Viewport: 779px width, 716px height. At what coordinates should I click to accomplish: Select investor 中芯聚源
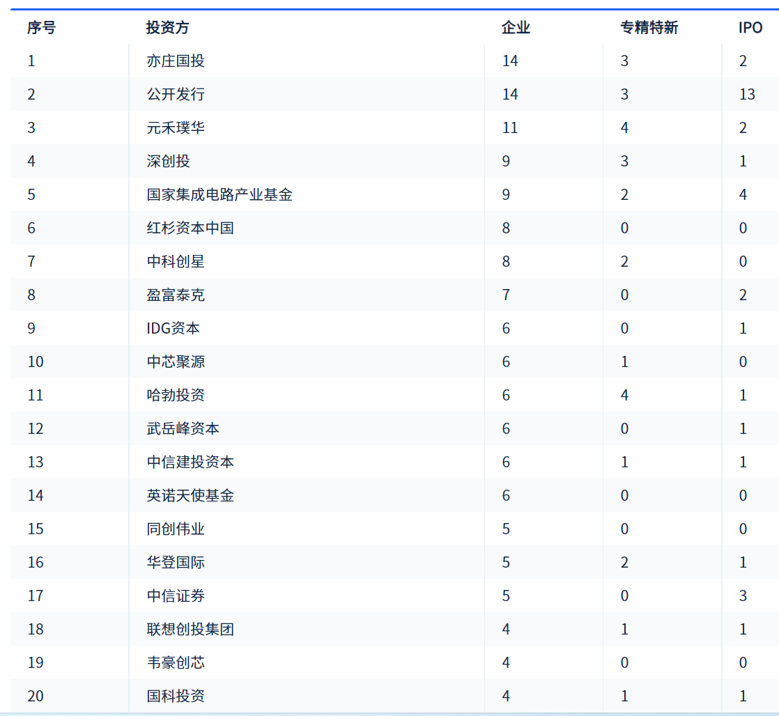coord(176,361)
